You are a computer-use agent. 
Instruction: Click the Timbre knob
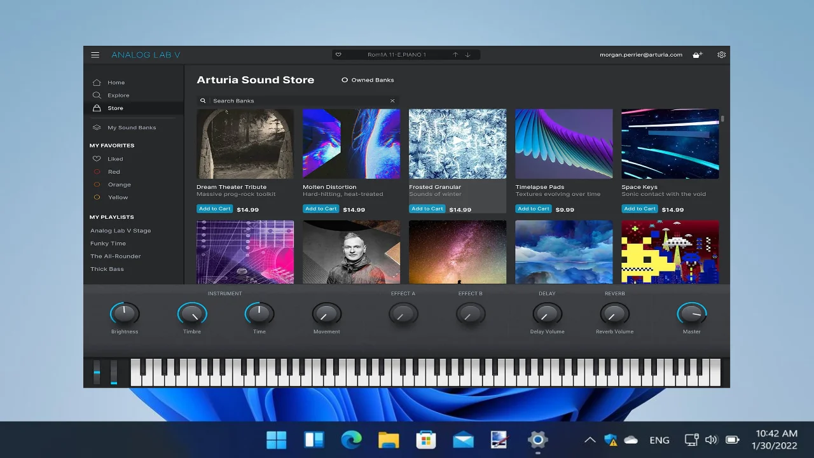click(x=192, y=314)
